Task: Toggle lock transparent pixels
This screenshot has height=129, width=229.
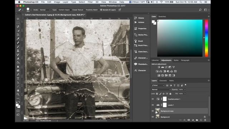Action: pos(157,94)
